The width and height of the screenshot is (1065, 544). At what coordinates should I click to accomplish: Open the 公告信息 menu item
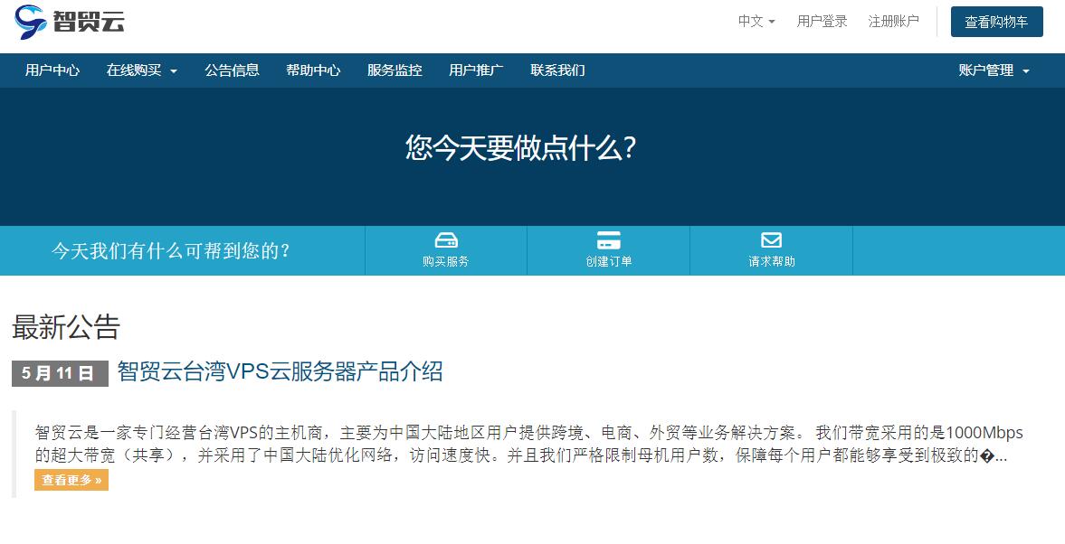(232, 70)
